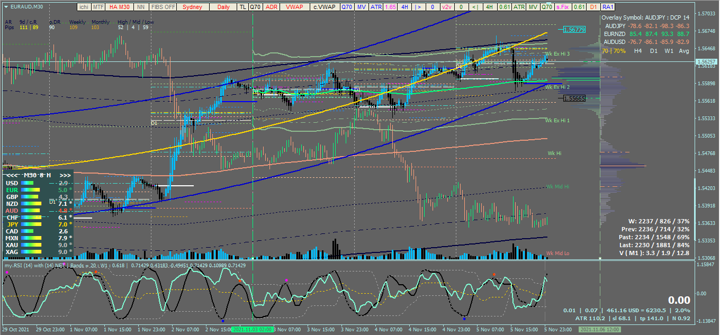Select the Daily button in top bar
This screenshot has width=720, height=335.
pos(223,7)
